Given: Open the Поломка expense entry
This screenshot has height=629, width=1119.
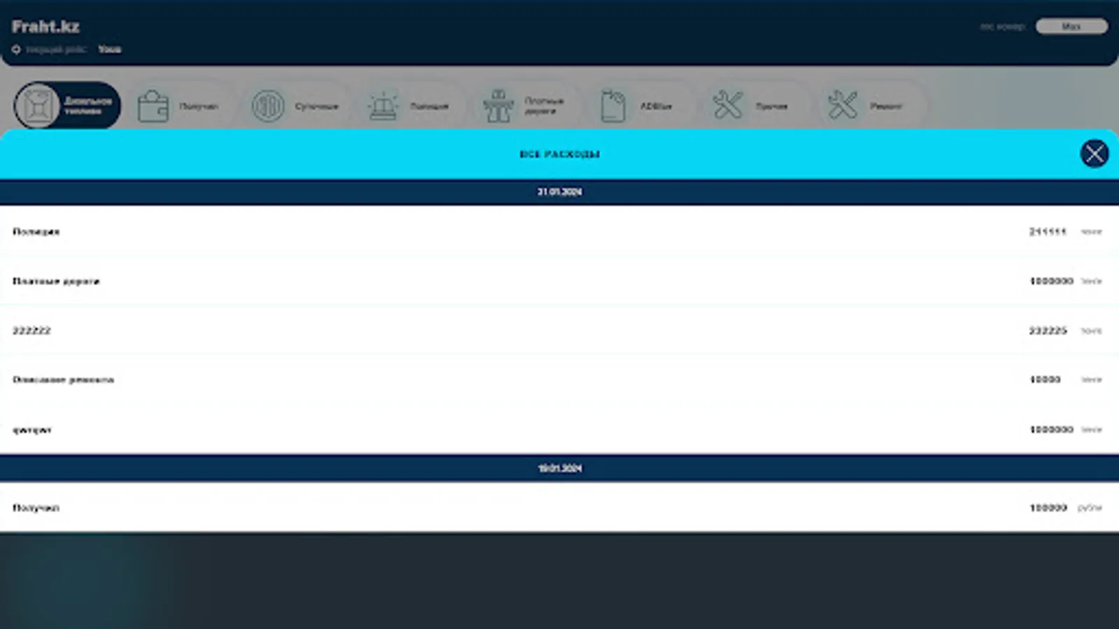Looking at the screenshot, I should 559,231.
